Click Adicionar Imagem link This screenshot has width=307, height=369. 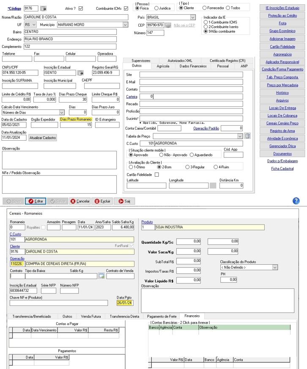coord(282,39)
